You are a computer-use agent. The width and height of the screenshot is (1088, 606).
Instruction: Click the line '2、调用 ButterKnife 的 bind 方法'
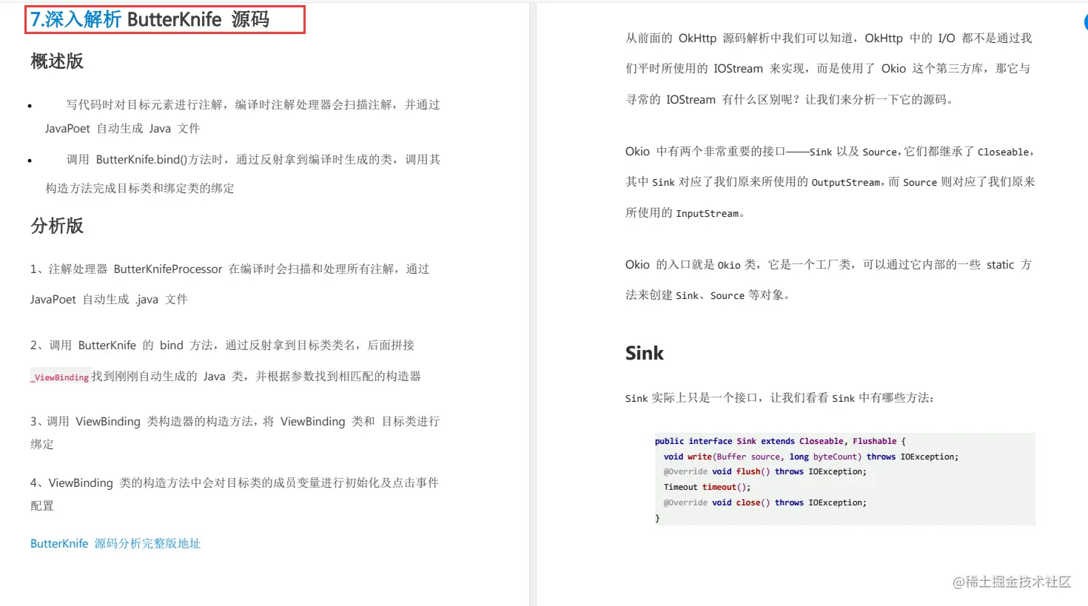coord(222,346)
